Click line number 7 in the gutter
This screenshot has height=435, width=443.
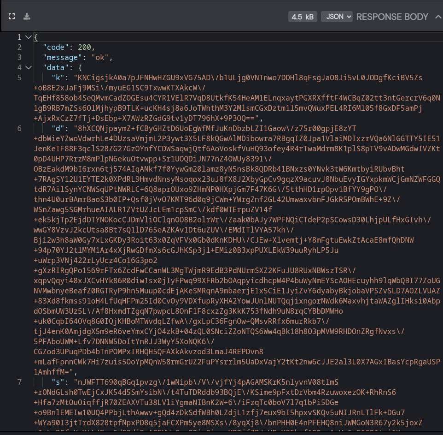19,382
